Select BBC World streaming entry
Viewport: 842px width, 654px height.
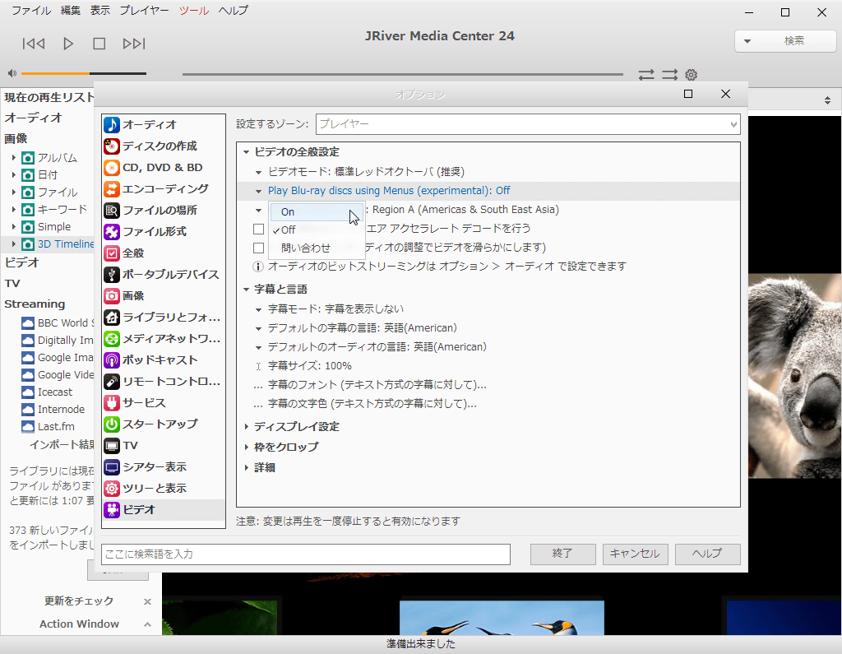tap(58, 323)
